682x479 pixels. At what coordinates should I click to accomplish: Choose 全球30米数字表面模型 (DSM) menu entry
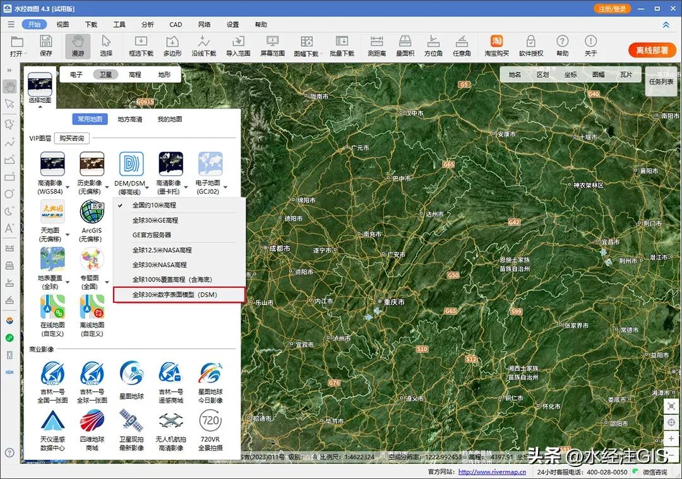point(179,295)
